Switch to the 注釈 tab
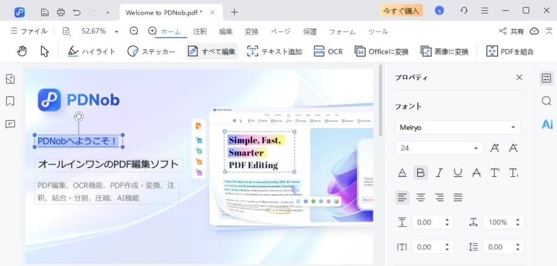Viewport: 557px width, 266px height. [x=200, y=32]
